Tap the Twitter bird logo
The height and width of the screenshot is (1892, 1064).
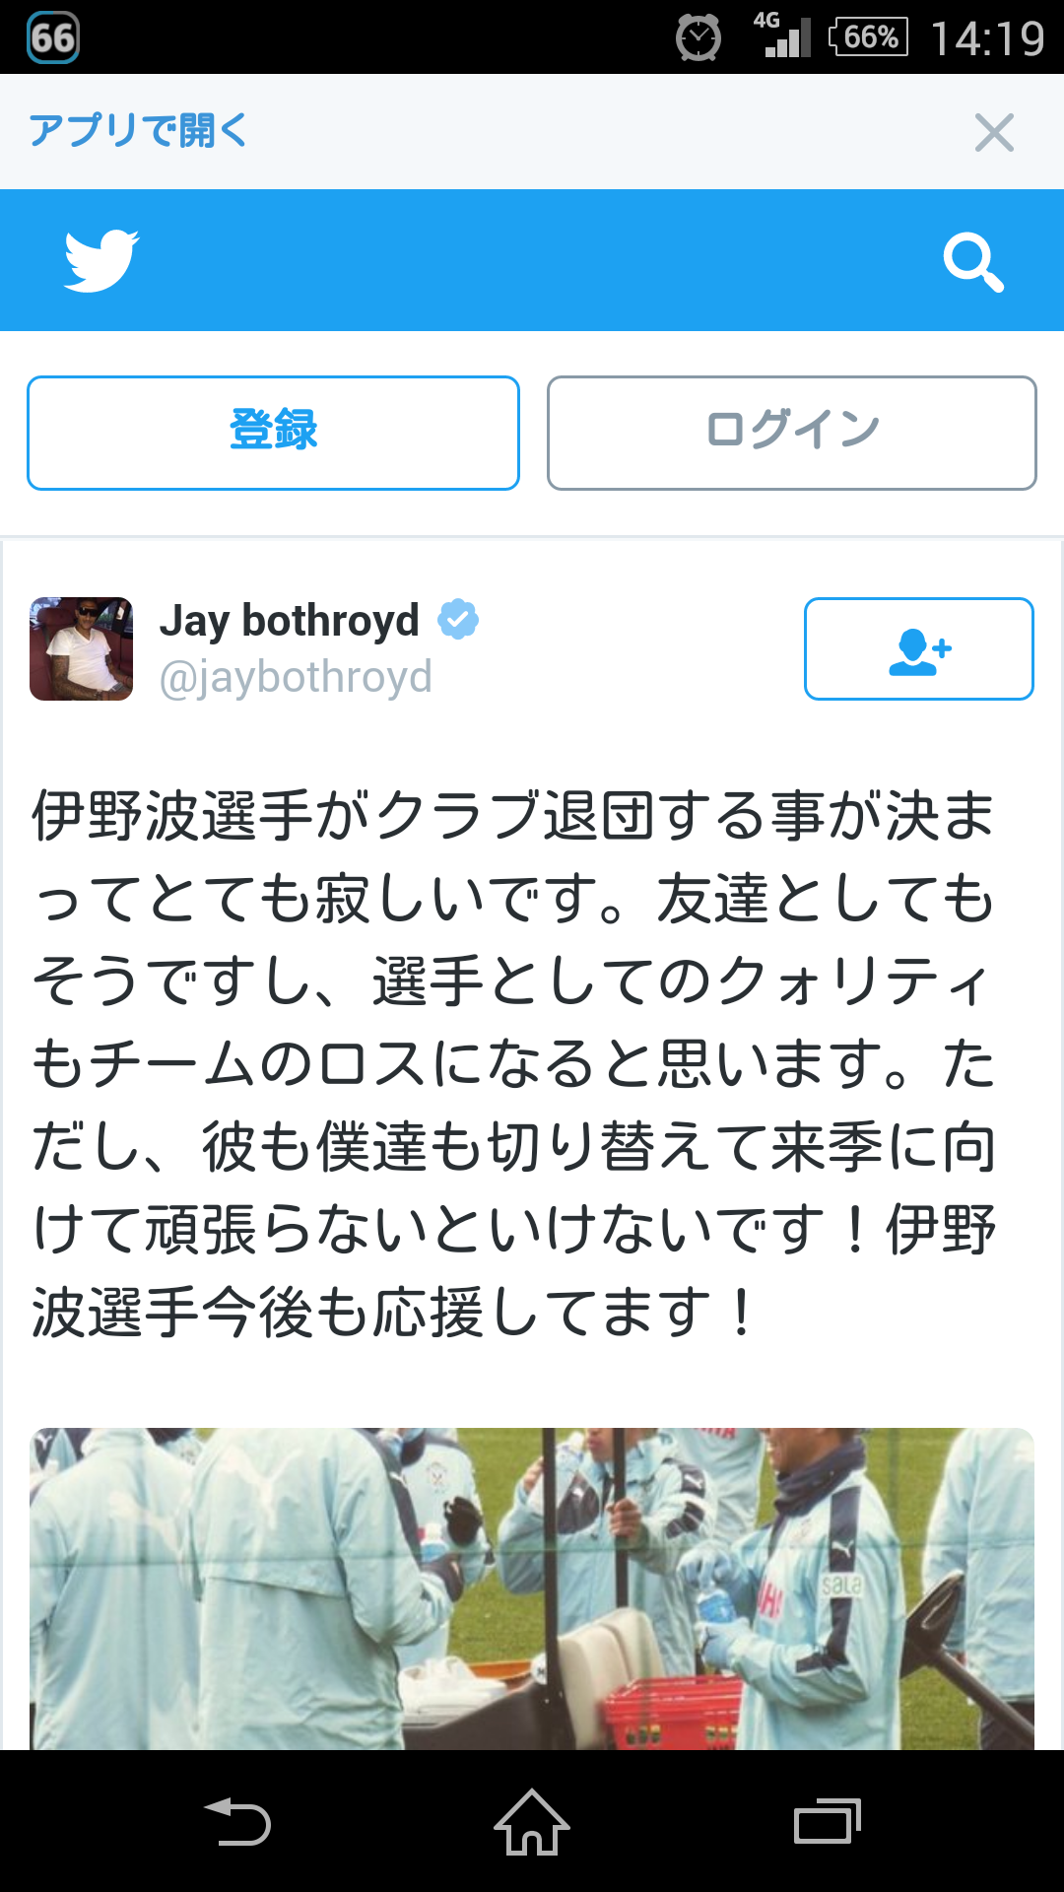[101, 260]
